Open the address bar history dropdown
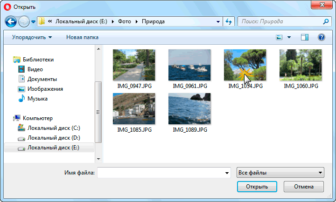 218,21
